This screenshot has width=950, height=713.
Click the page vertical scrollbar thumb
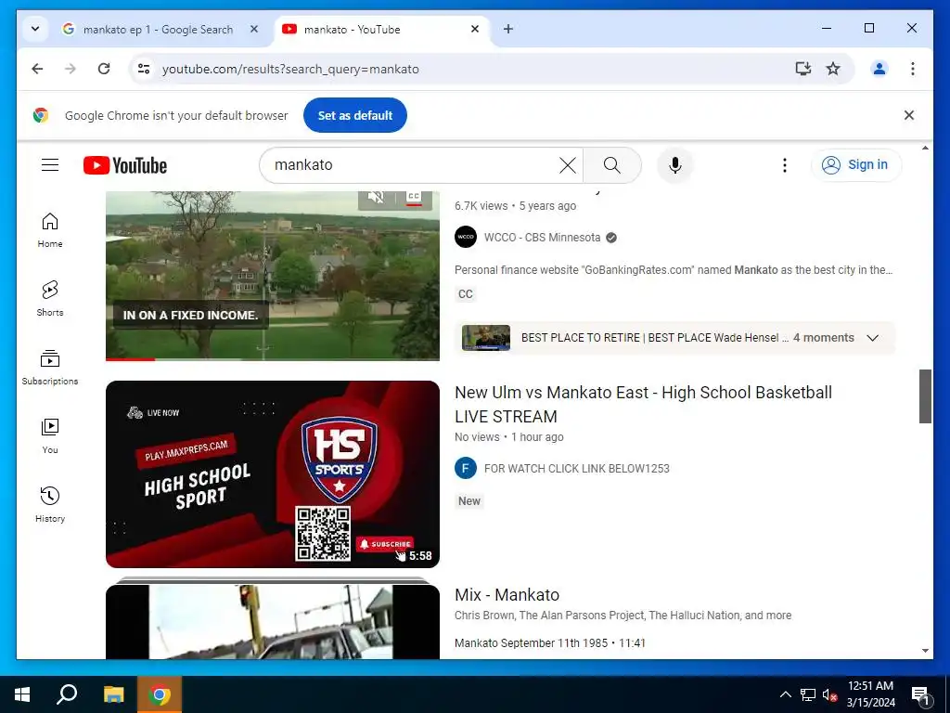point(925,395)
